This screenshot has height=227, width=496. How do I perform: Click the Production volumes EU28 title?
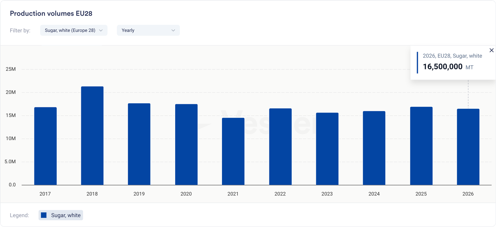point(51,14)
